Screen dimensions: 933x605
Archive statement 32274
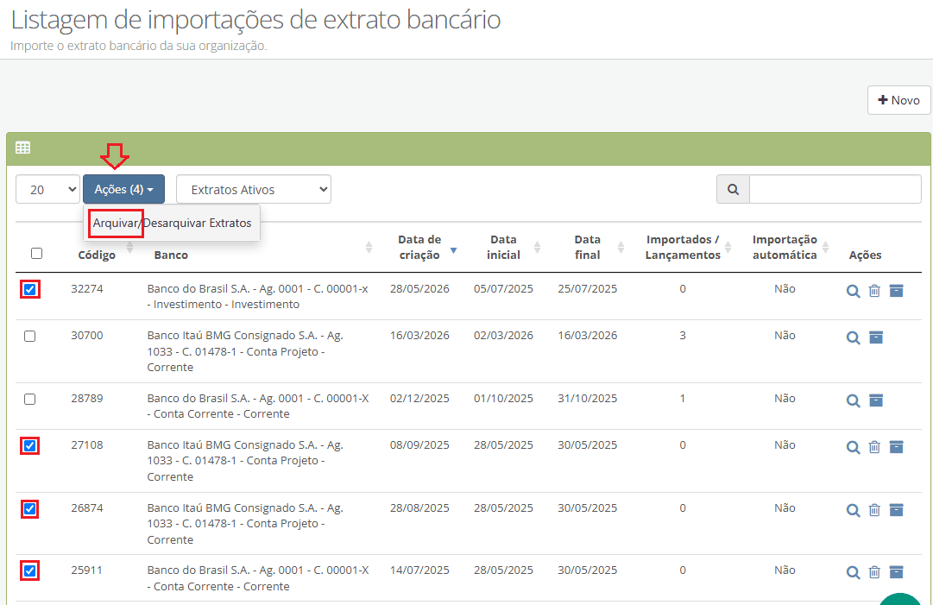tap(896, 290)
